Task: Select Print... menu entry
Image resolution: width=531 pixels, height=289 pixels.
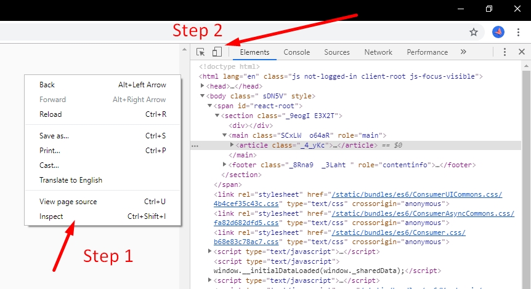Action: 103,151
